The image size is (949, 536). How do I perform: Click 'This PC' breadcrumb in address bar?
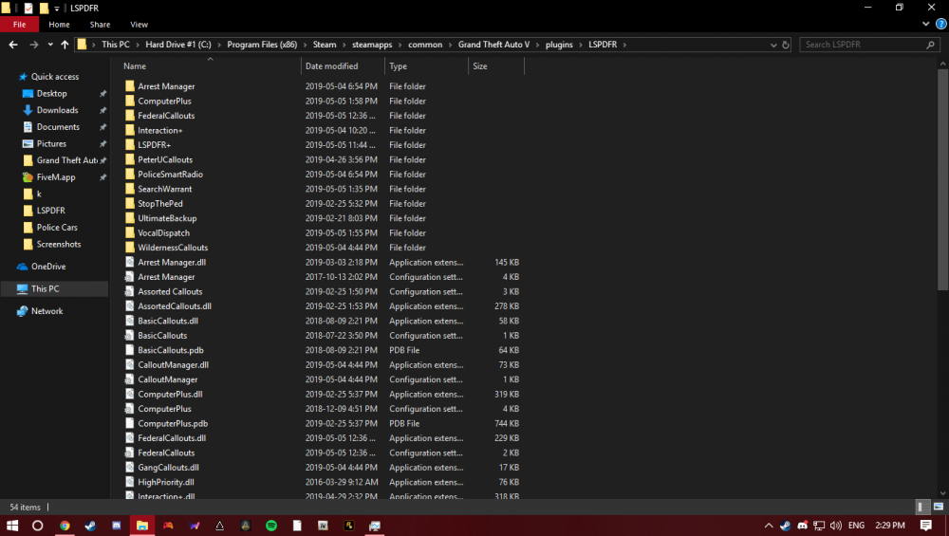pos(115,45)
